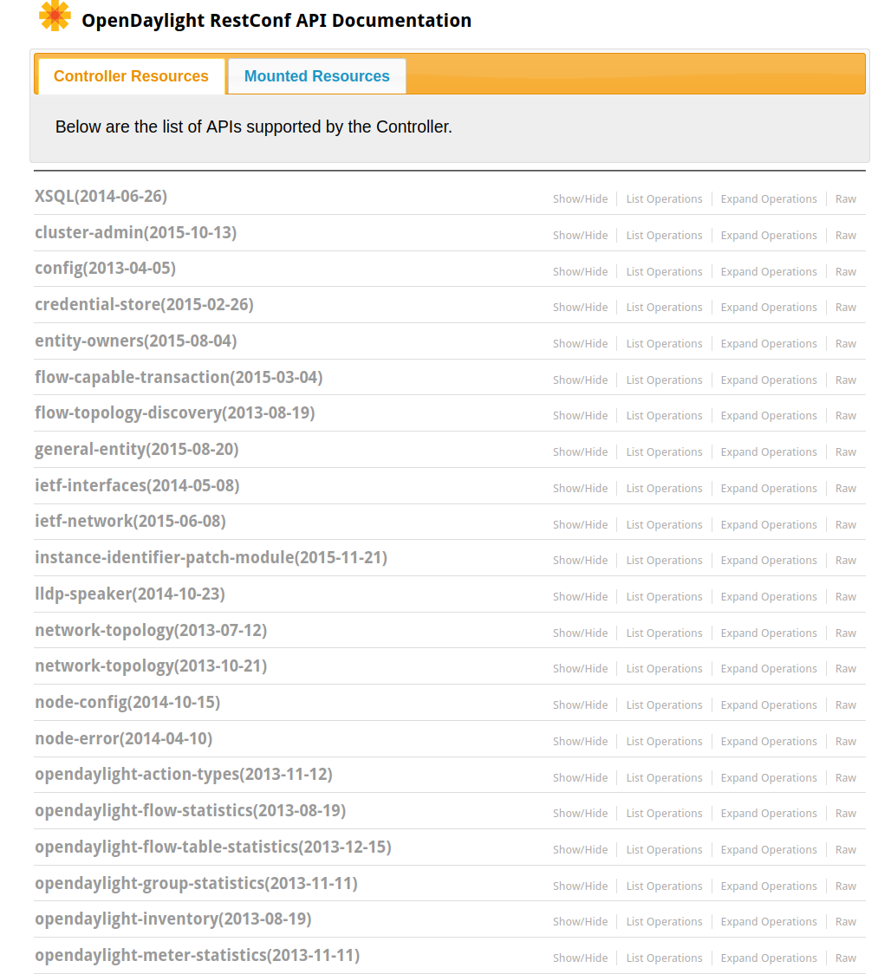Expand flow-capable-transaction(2015-03-04) heading
The height and width of the screenshot is (974, 878).
click(x=179, y=378)
